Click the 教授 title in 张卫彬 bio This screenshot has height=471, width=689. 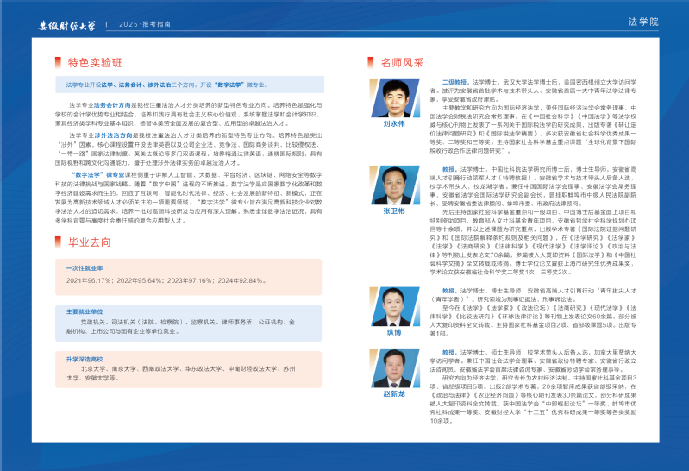pos(449,169)
